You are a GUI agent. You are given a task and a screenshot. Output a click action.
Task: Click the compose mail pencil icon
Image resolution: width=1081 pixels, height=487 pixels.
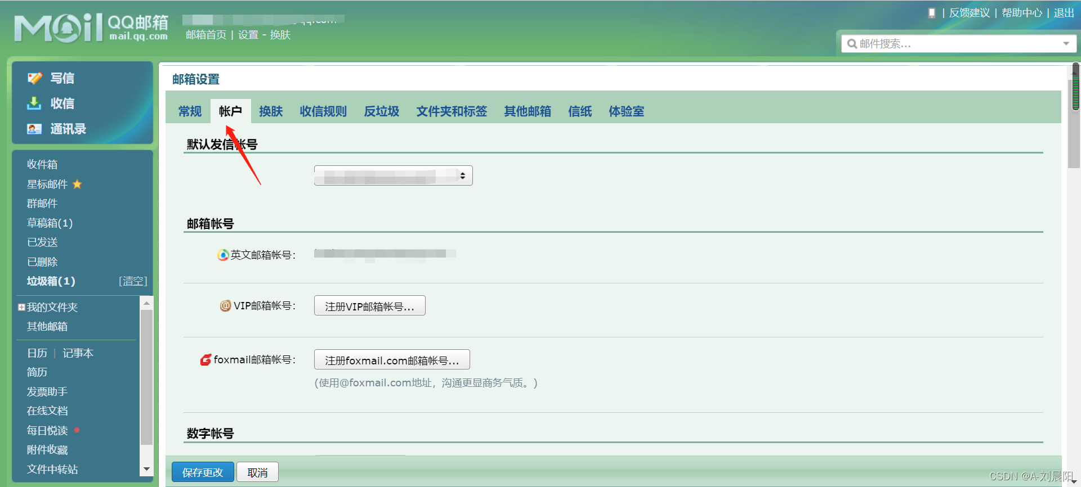point(35,78)
